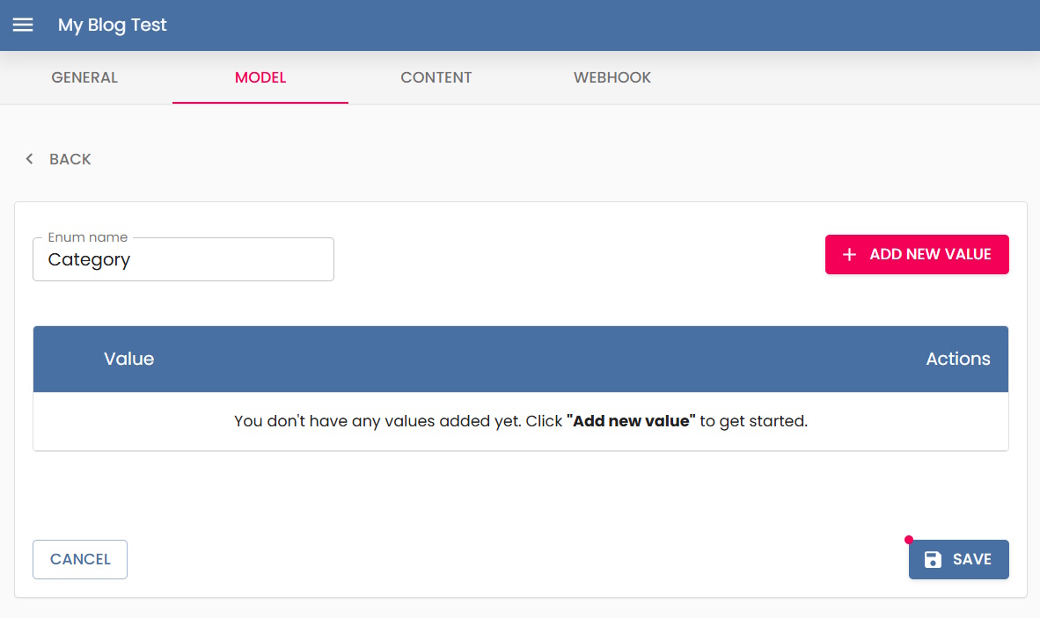The width and height of the screenshot is (1040, 618).
Task: Open the Content tab
Action: coord(436,77)
